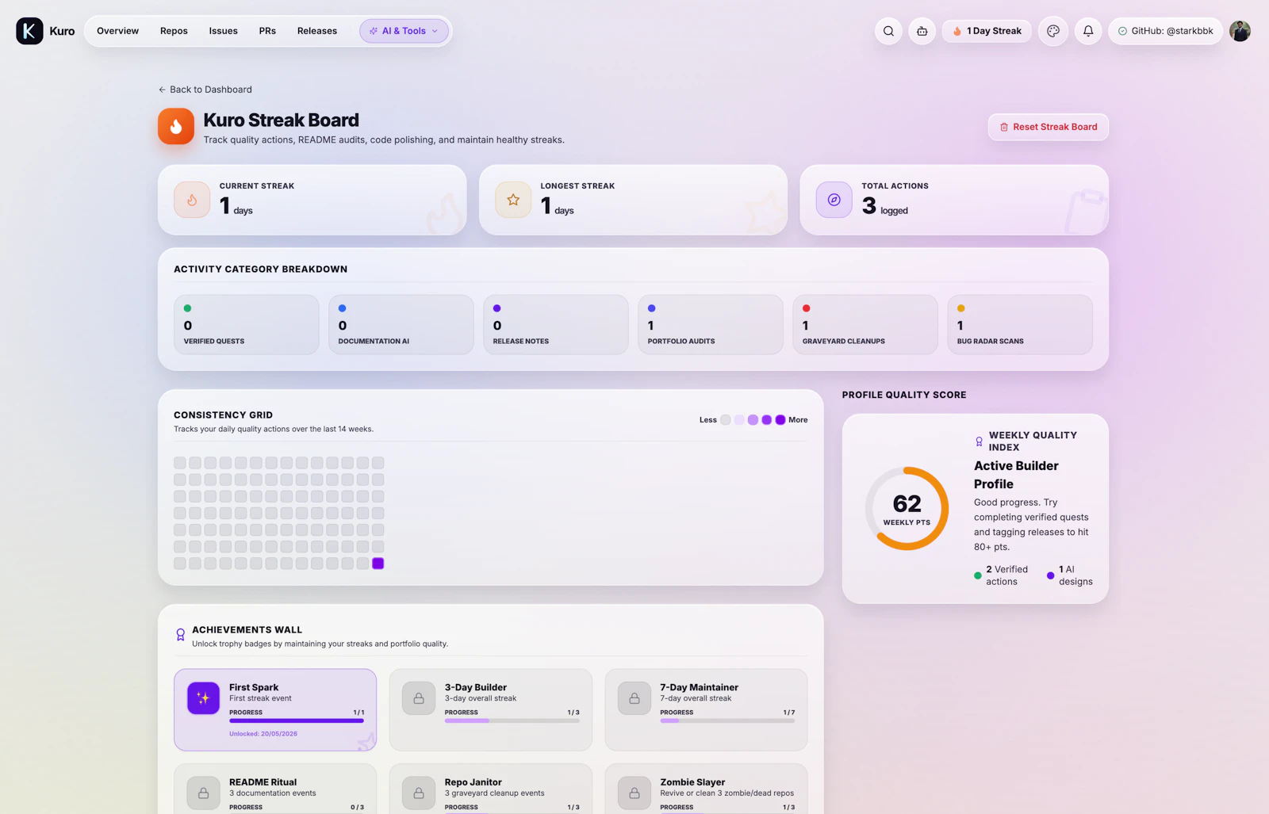
Task: Select the Documentation AI category card
Action: (401, 325)
